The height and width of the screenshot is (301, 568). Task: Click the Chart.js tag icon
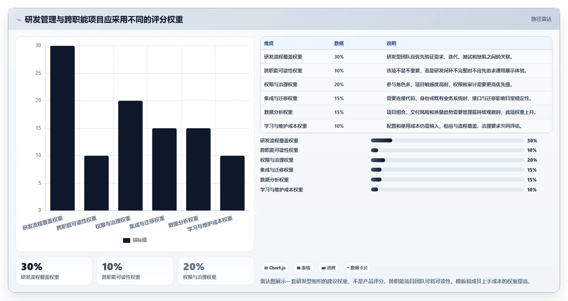pyautogui.click(x=266, y=268)
